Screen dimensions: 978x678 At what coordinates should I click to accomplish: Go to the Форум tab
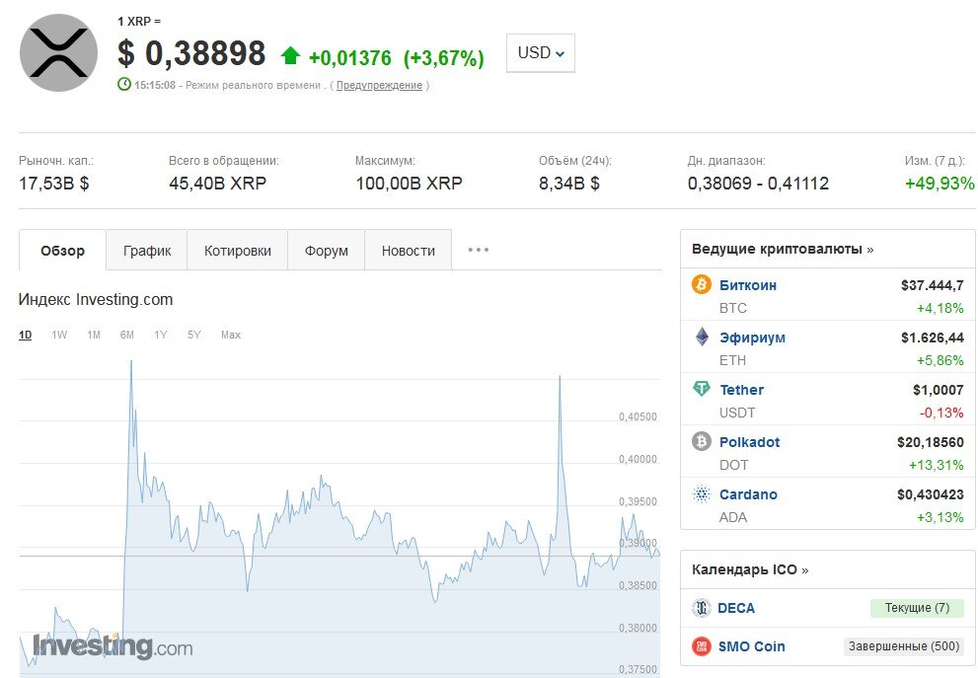point(327,251)
